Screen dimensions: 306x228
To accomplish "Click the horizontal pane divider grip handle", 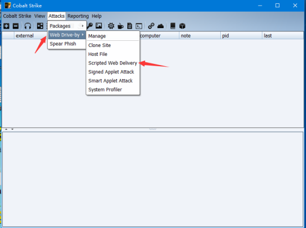I will 153,129.
